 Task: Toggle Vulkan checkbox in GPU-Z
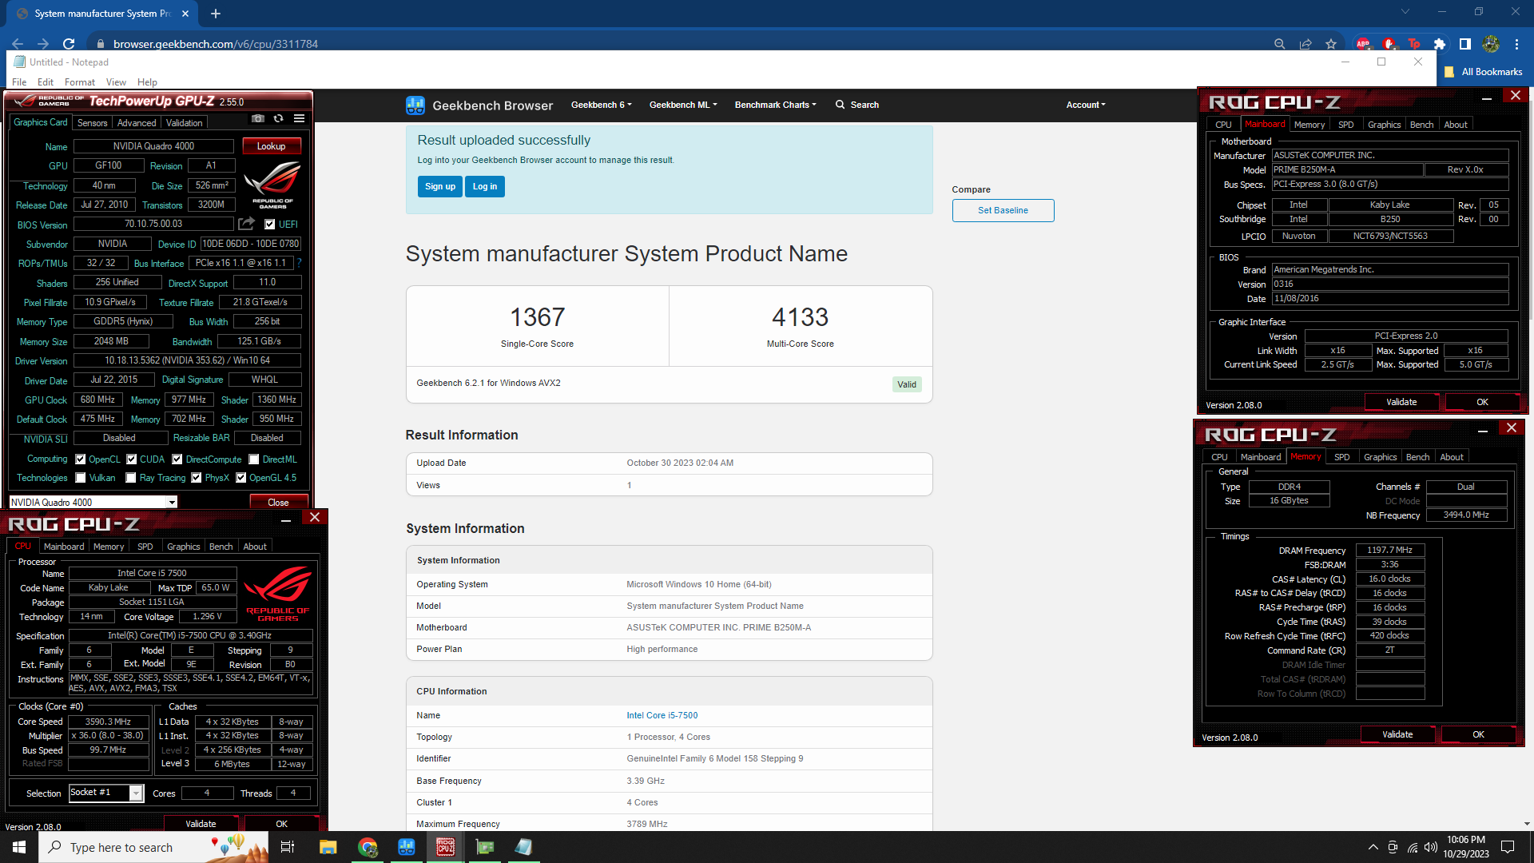[x=81, y=478]
